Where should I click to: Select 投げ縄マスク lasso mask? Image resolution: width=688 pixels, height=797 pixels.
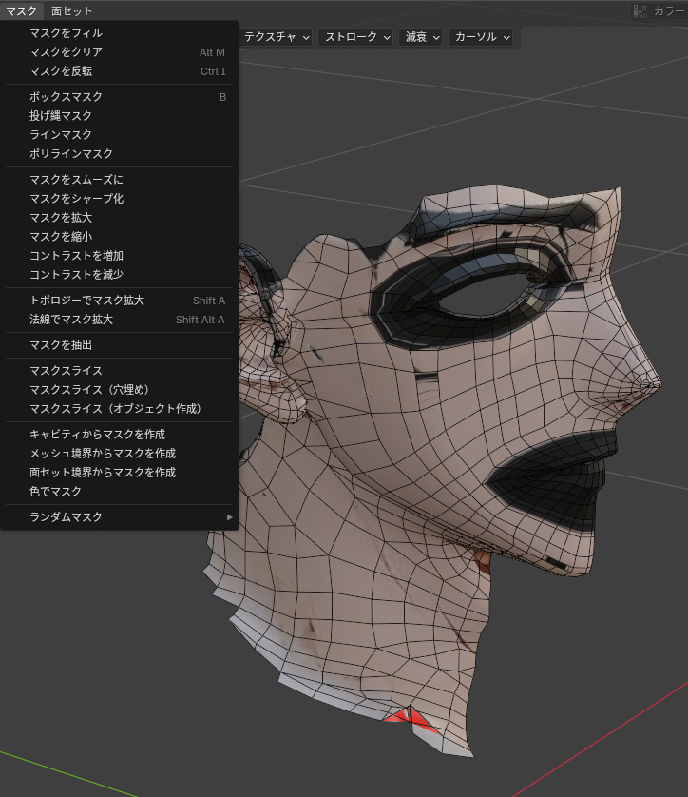click(x=62, y=116)
